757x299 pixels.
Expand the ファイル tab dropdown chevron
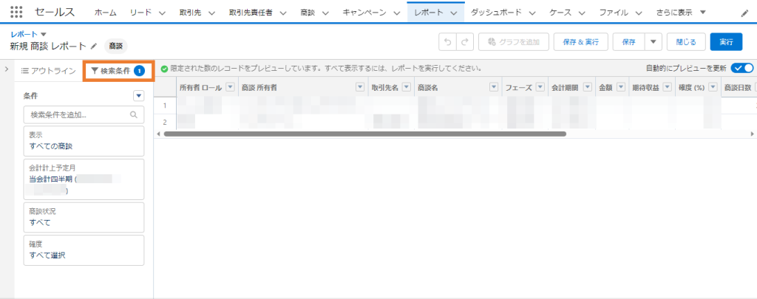tap(639, 13)
